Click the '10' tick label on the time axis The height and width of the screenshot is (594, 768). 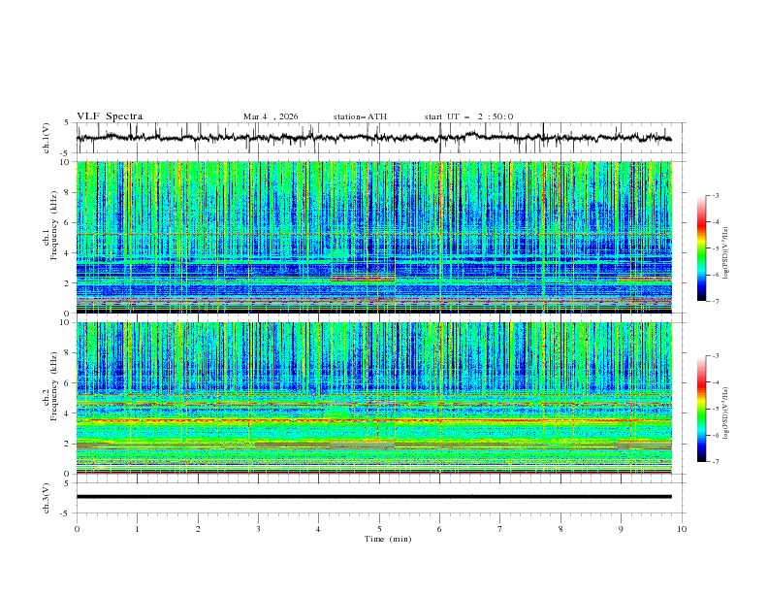(x=682, y=529)
